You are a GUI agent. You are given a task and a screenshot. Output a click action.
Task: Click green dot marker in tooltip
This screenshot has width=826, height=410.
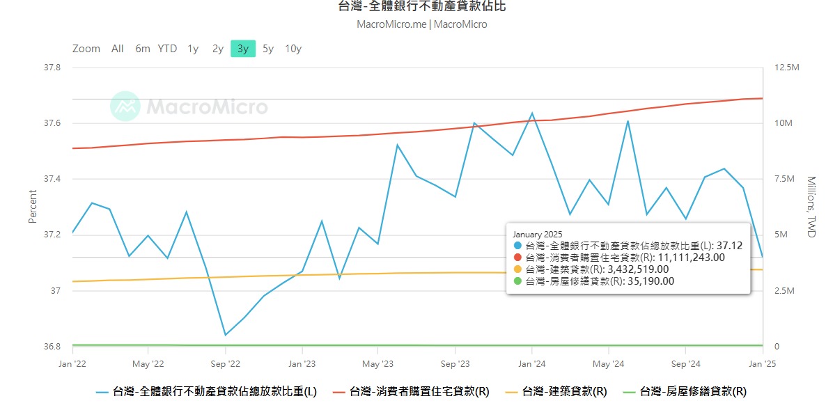point(518,281)
